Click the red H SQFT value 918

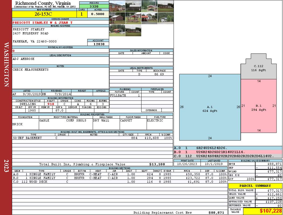click(x=51, y=104)
